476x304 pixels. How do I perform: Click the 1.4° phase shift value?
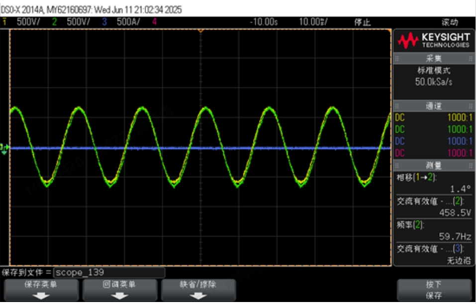tap(461, 189)
